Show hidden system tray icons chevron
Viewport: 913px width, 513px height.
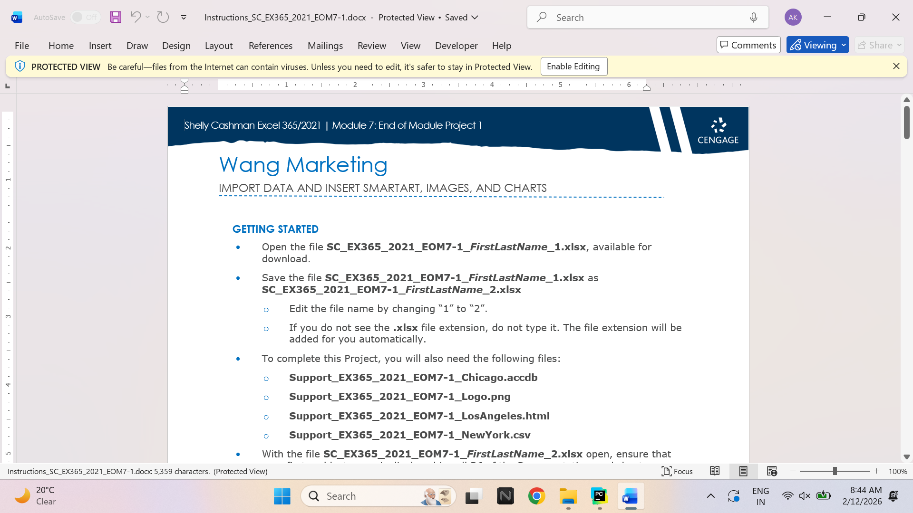point(711,496)
